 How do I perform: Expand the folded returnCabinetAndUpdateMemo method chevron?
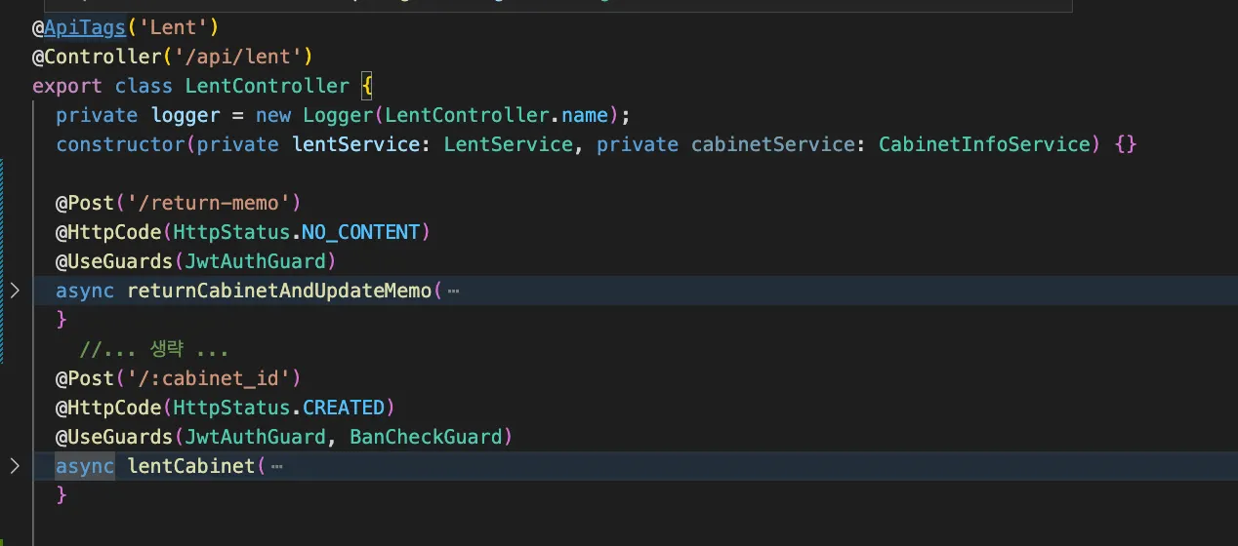point(15,291)
